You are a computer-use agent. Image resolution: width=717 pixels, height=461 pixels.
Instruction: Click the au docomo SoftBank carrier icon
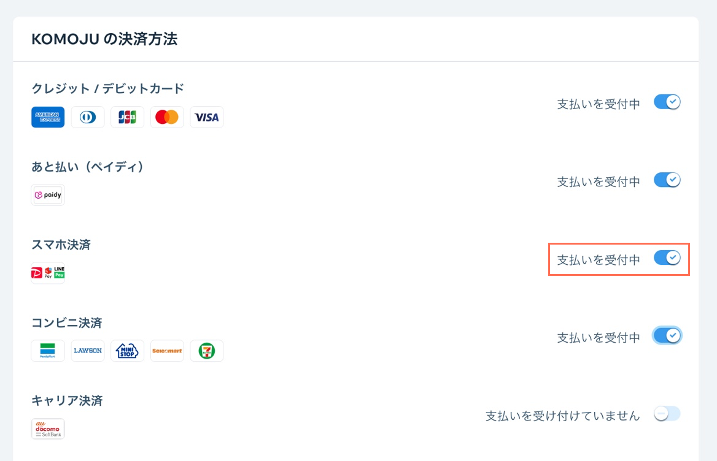[x=48, y=429]
